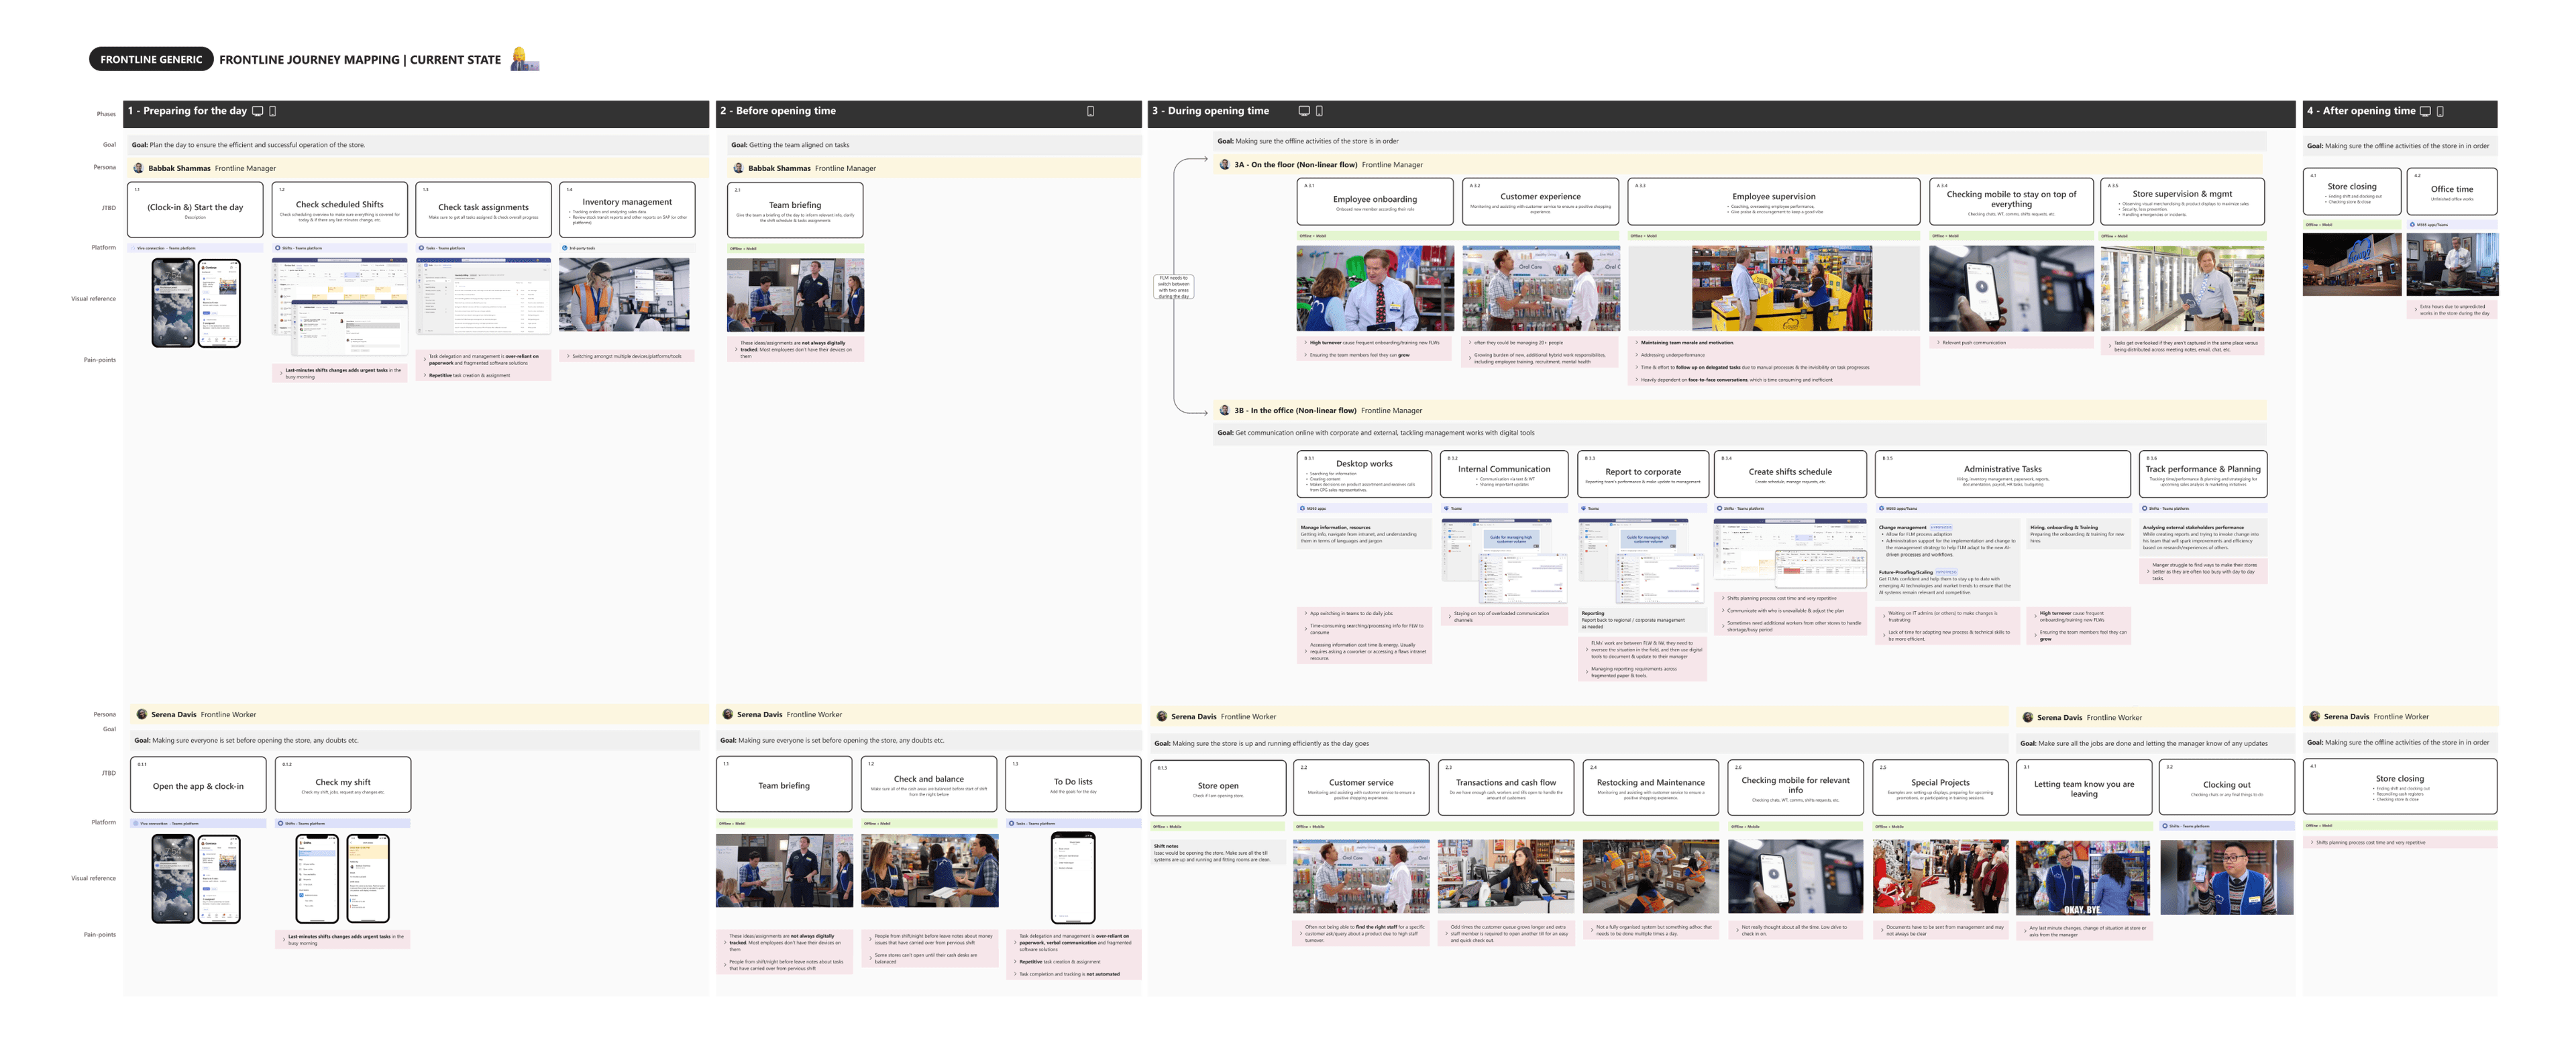The image size is (2576, 1062).
Task: Click Serena Davis avatar in Preparing for the day column
Action: 141,714
